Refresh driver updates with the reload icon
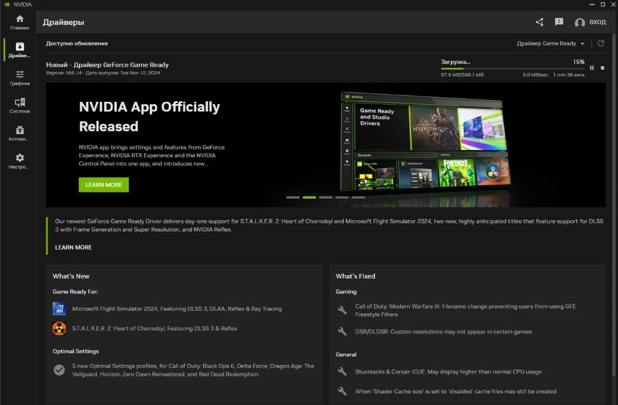This screenshot has width=618, height=405. (x=601, y=43)
